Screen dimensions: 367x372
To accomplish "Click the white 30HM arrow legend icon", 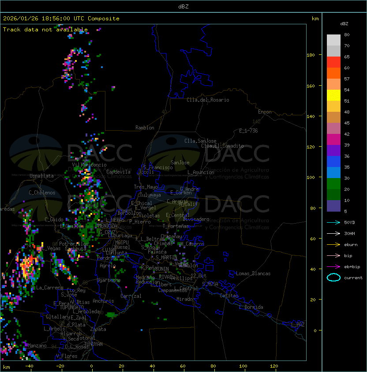I will (x=333, y=233).
